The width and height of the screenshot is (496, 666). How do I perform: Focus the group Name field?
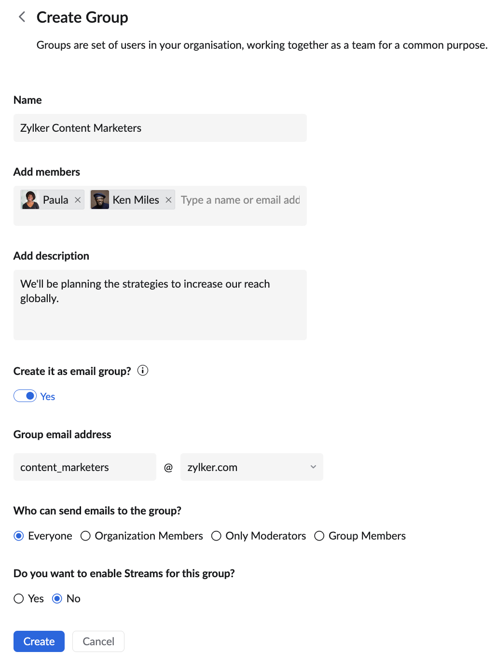160,128
